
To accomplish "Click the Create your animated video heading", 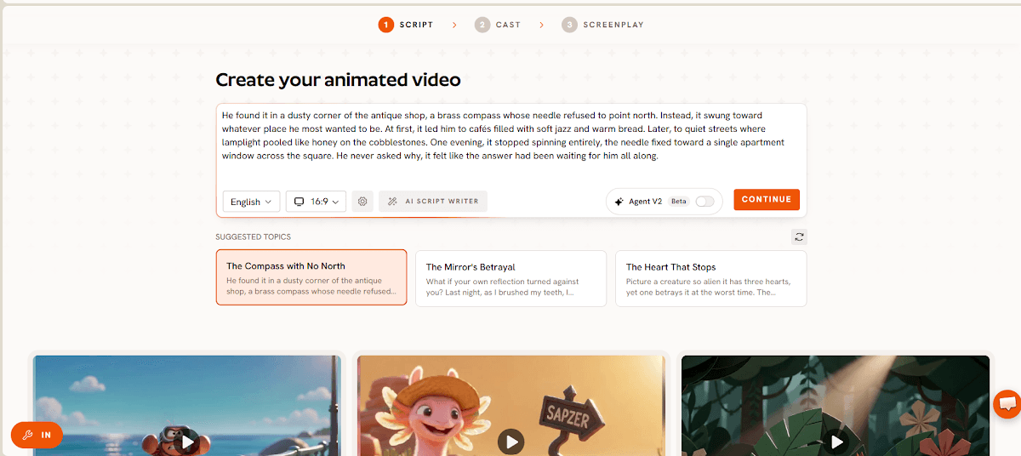I will (338, 80).
